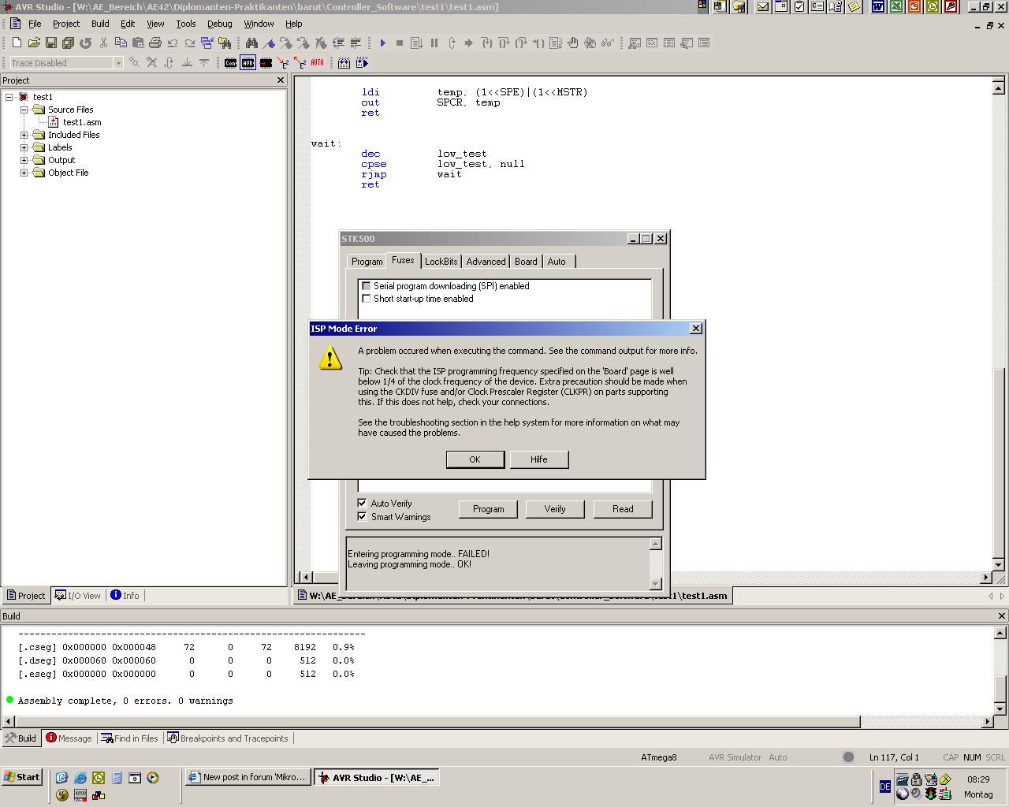Close the Project panel

281,80
